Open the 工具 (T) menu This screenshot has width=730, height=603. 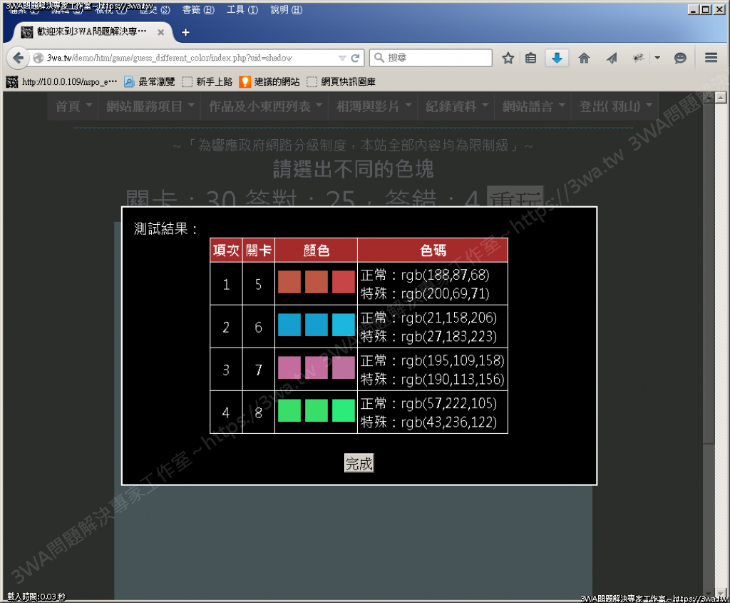point(242,10)
